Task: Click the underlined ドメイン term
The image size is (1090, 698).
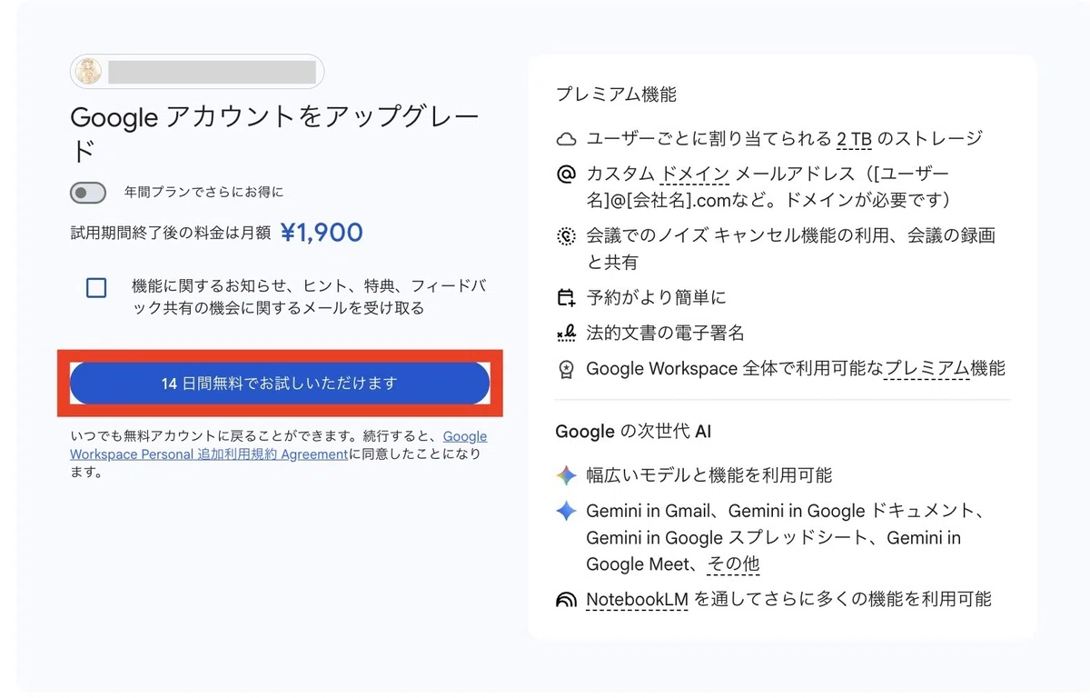Action: (x=695, y=174)
